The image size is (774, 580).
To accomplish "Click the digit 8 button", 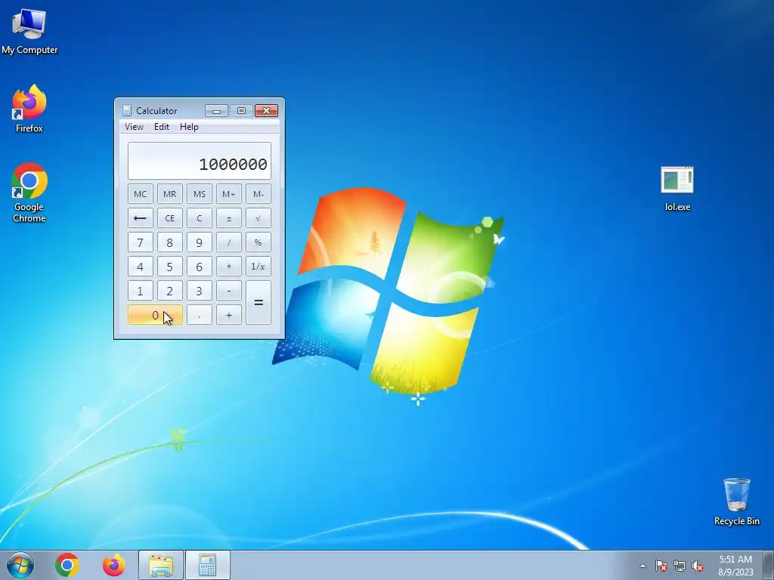I will [x=170, y=242].
